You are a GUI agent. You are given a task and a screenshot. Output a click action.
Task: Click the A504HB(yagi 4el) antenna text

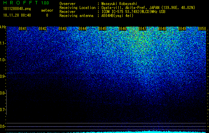click(x=117, y=16)
